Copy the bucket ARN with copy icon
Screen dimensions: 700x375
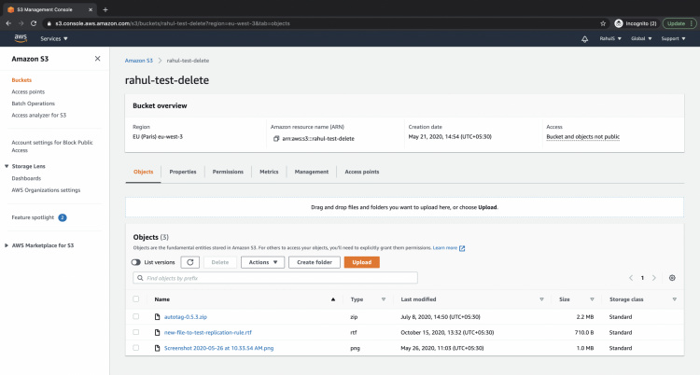(276, 138)
